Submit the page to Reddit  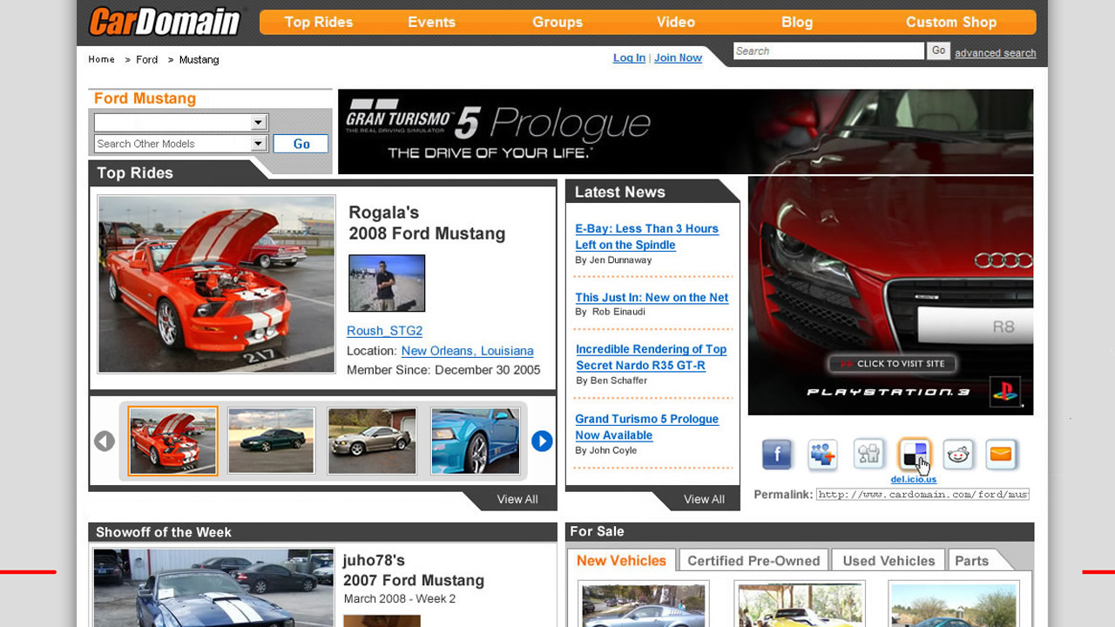point(958,455)
